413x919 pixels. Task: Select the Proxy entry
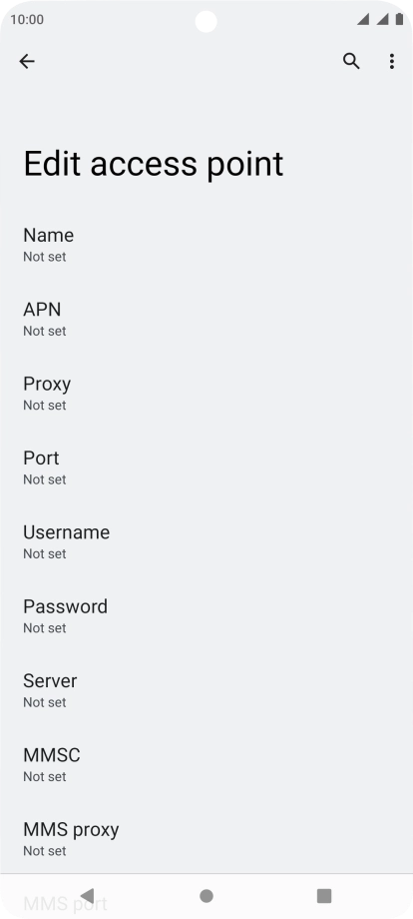coord(206,394)
